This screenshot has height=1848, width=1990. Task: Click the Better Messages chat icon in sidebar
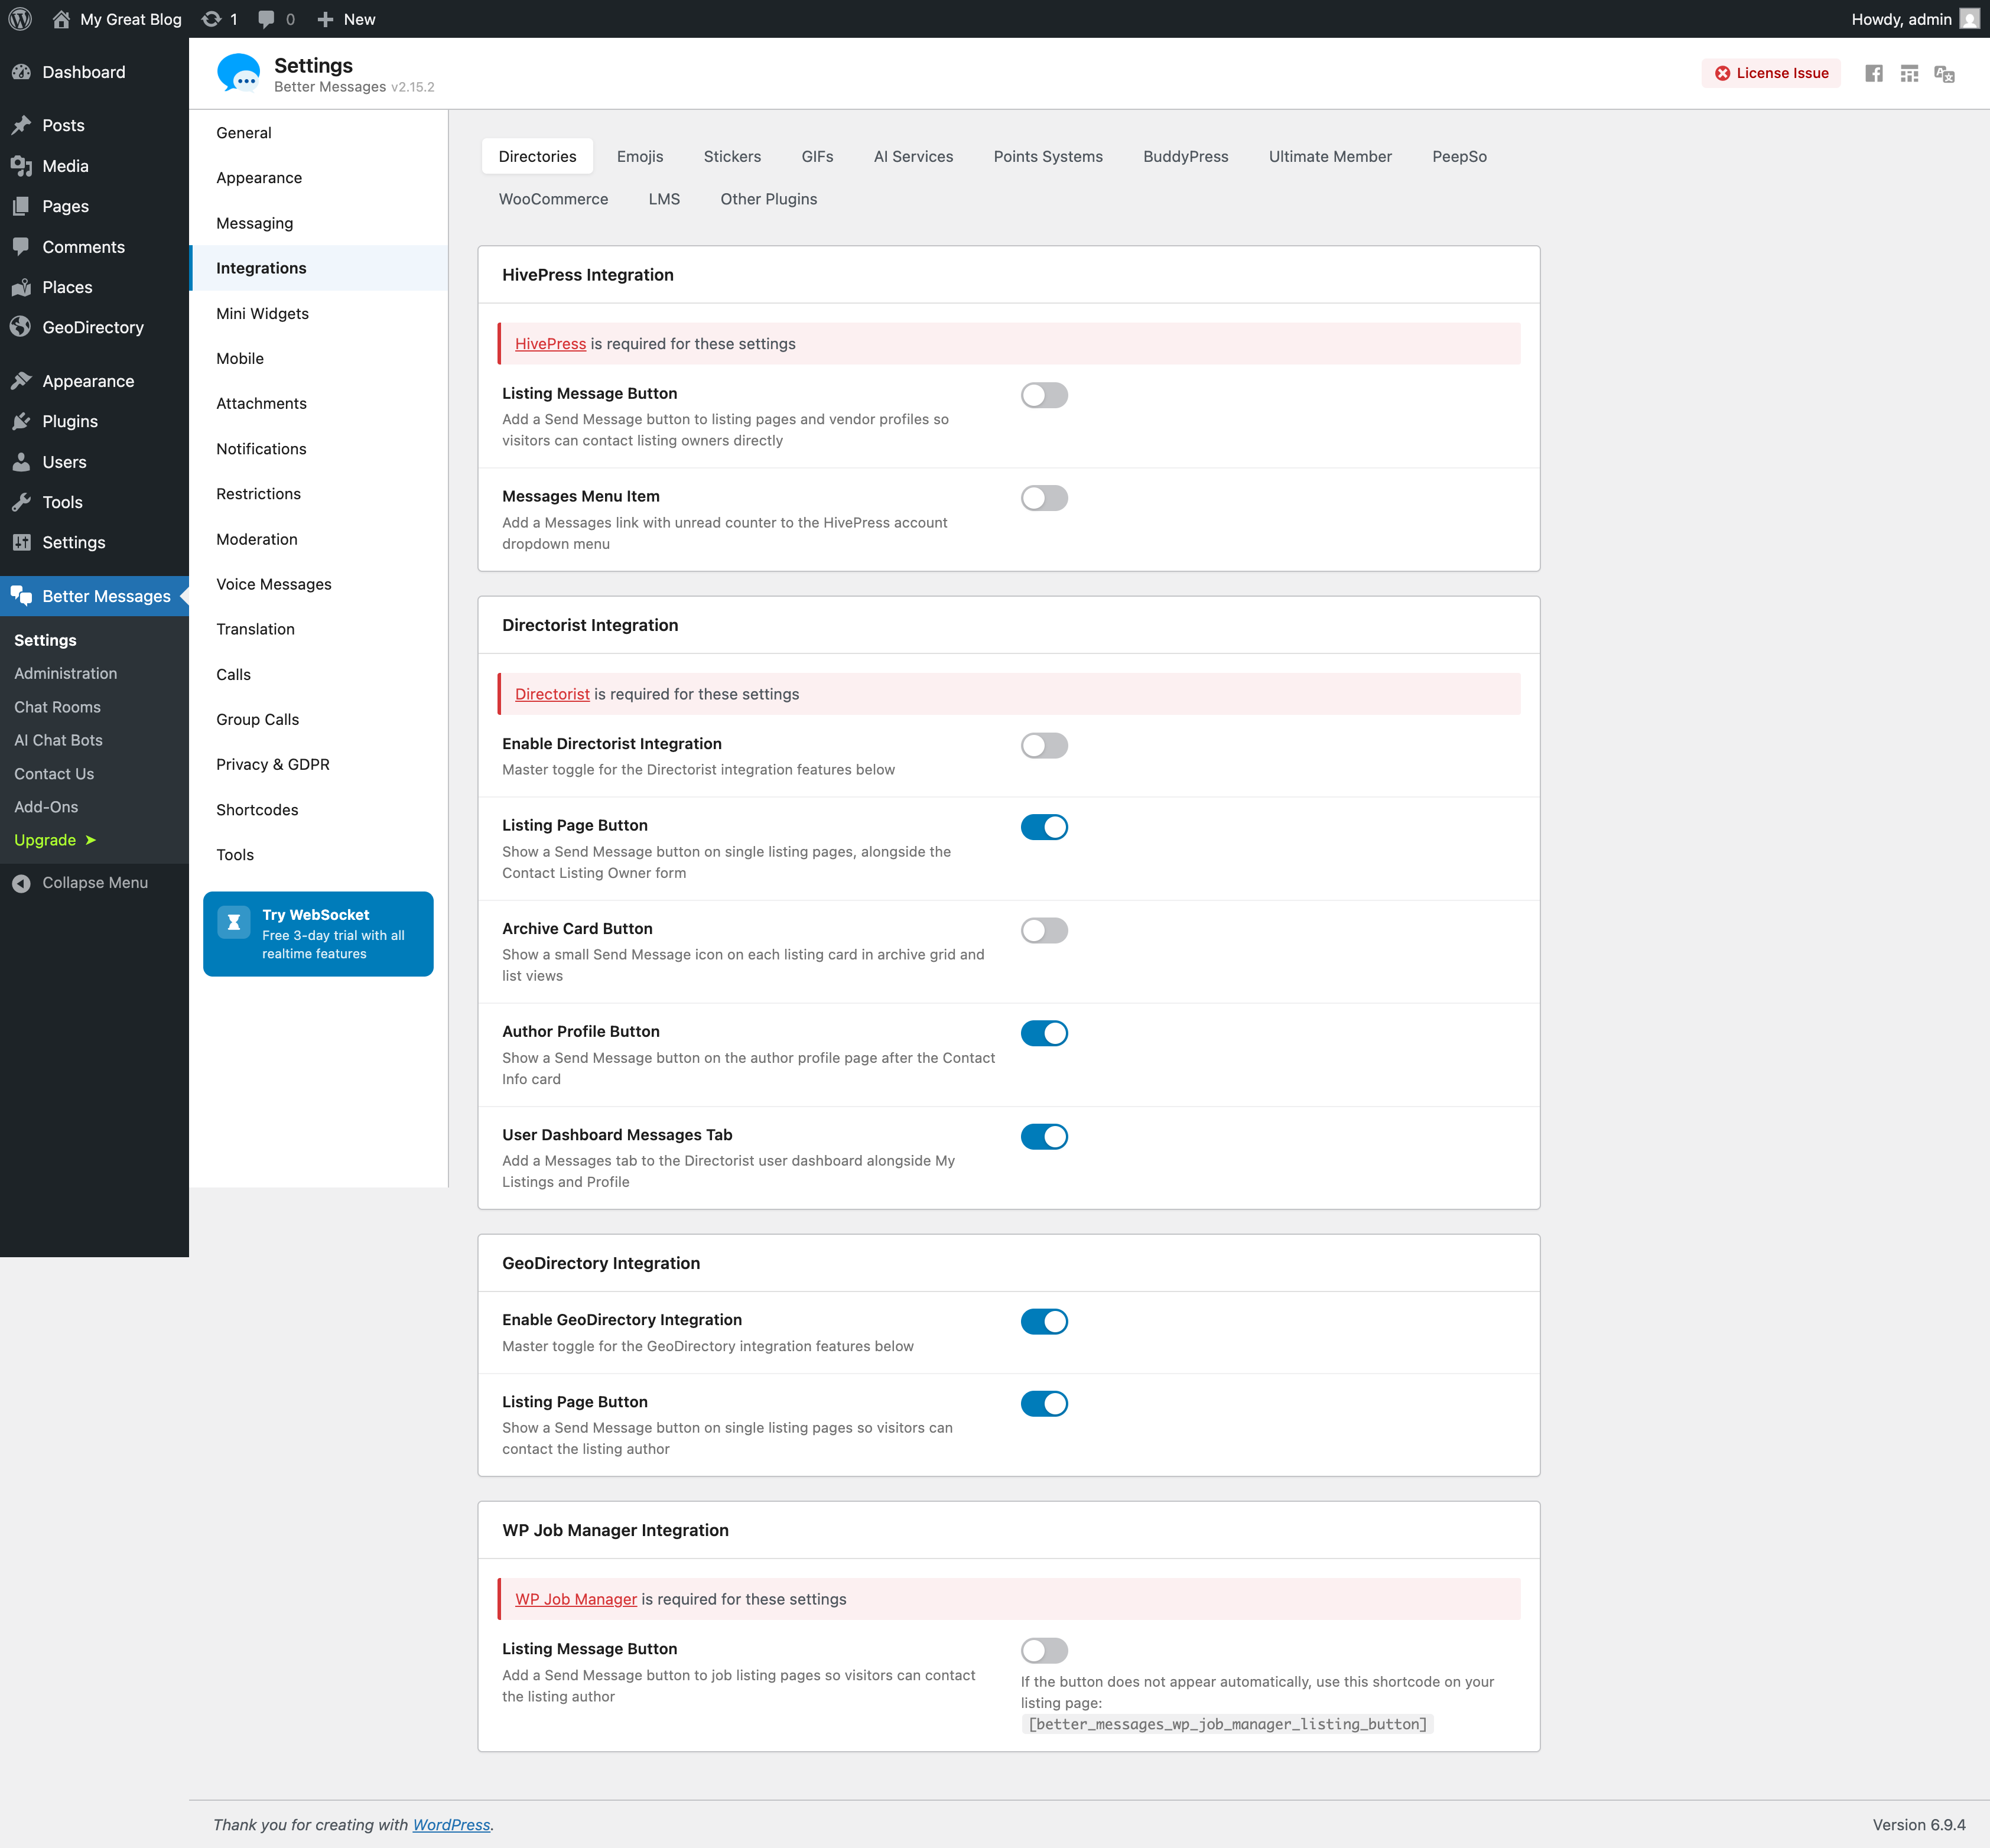point(21,596)
